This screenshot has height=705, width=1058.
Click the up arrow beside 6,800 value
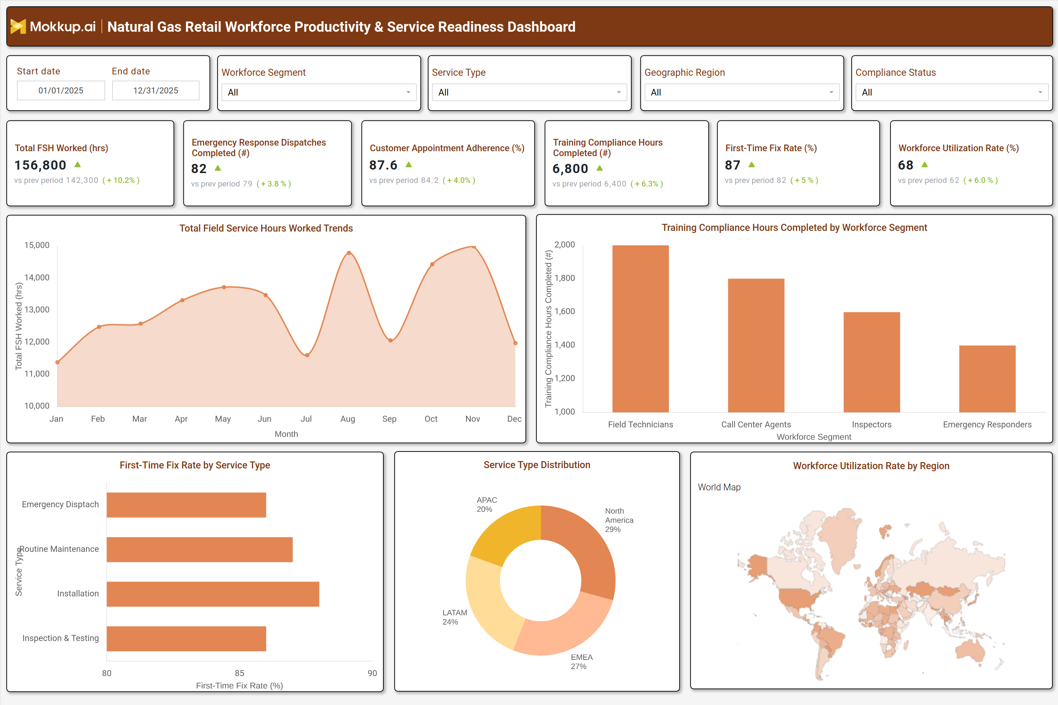coord(600,168)
